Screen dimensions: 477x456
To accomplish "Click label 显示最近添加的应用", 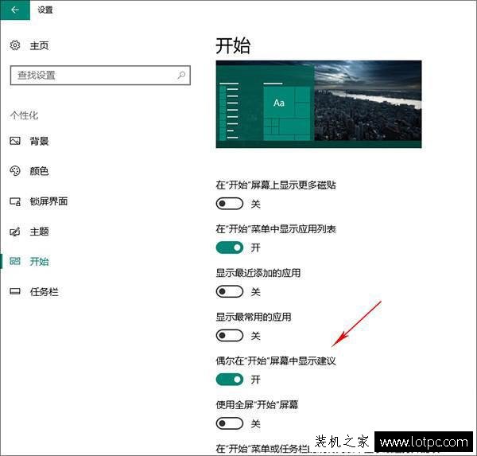I will point(258,273).
